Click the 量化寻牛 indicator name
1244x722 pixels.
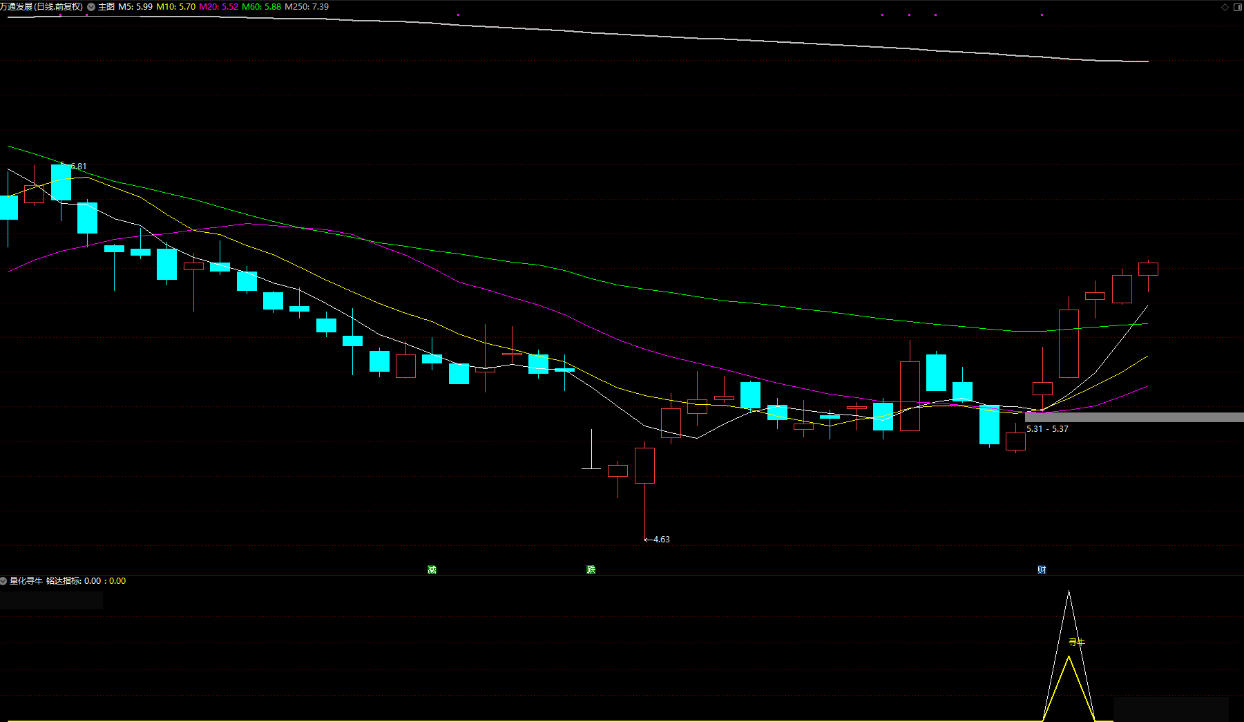click(26, 581)
